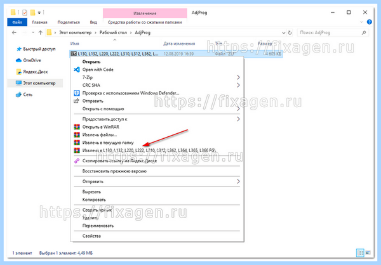The width and height of the screenshot is (381, 265).
Task: Click Рабочий стол in breadcrumb path
Action: pos(113,32)
